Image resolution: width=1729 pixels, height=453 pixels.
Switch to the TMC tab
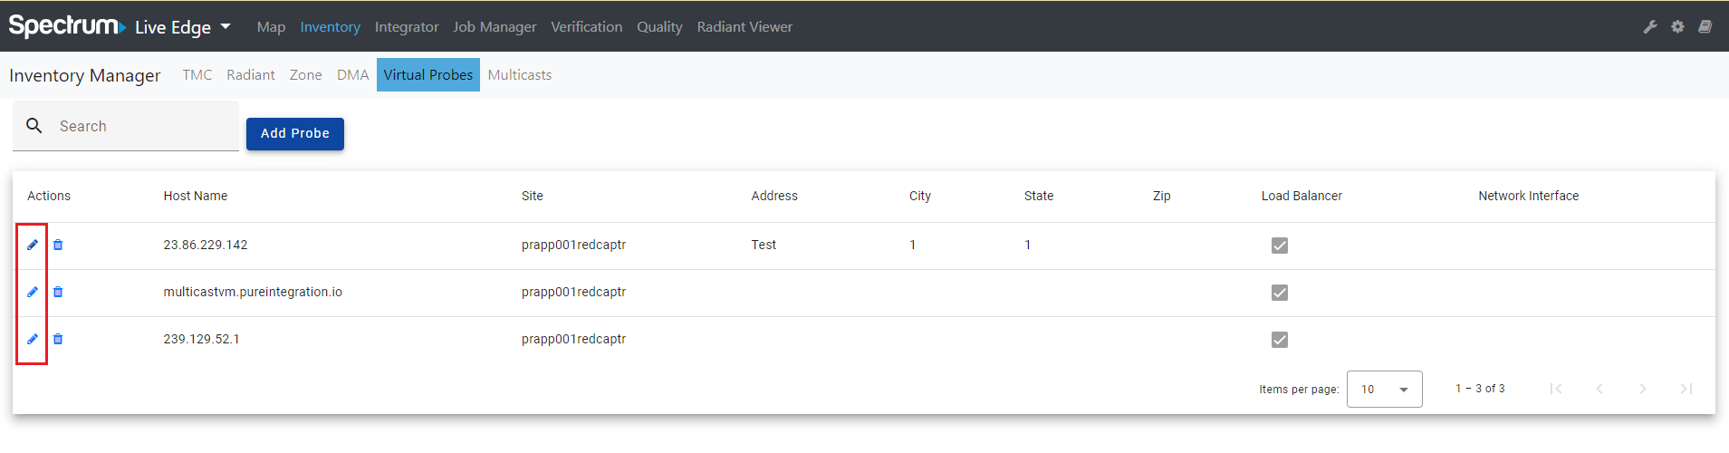[x=197, y=75]
